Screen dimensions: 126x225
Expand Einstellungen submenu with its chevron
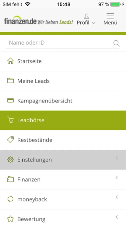coord(117,158)
